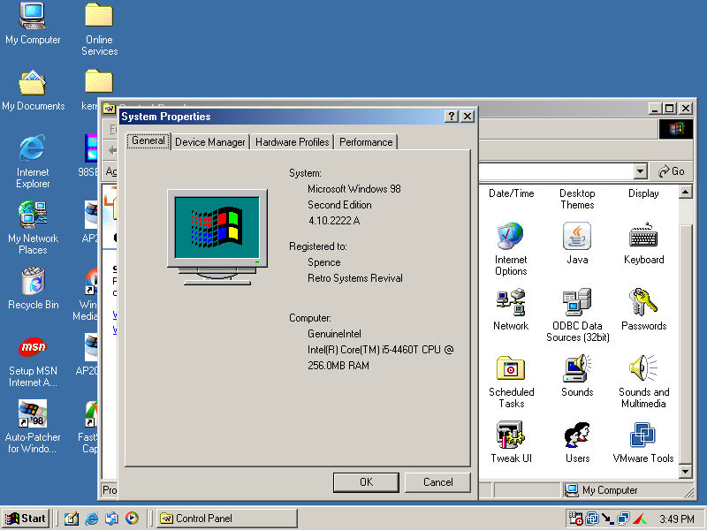Open the Users applet icon

point(577,435)
